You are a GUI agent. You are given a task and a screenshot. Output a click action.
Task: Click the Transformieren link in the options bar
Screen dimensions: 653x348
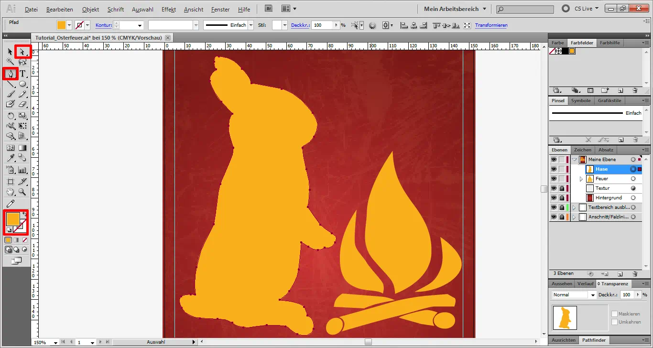(491, 25)
